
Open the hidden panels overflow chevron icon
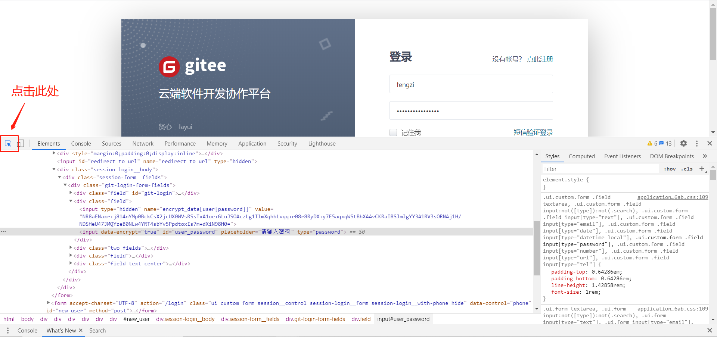click(x=705, y=156)
